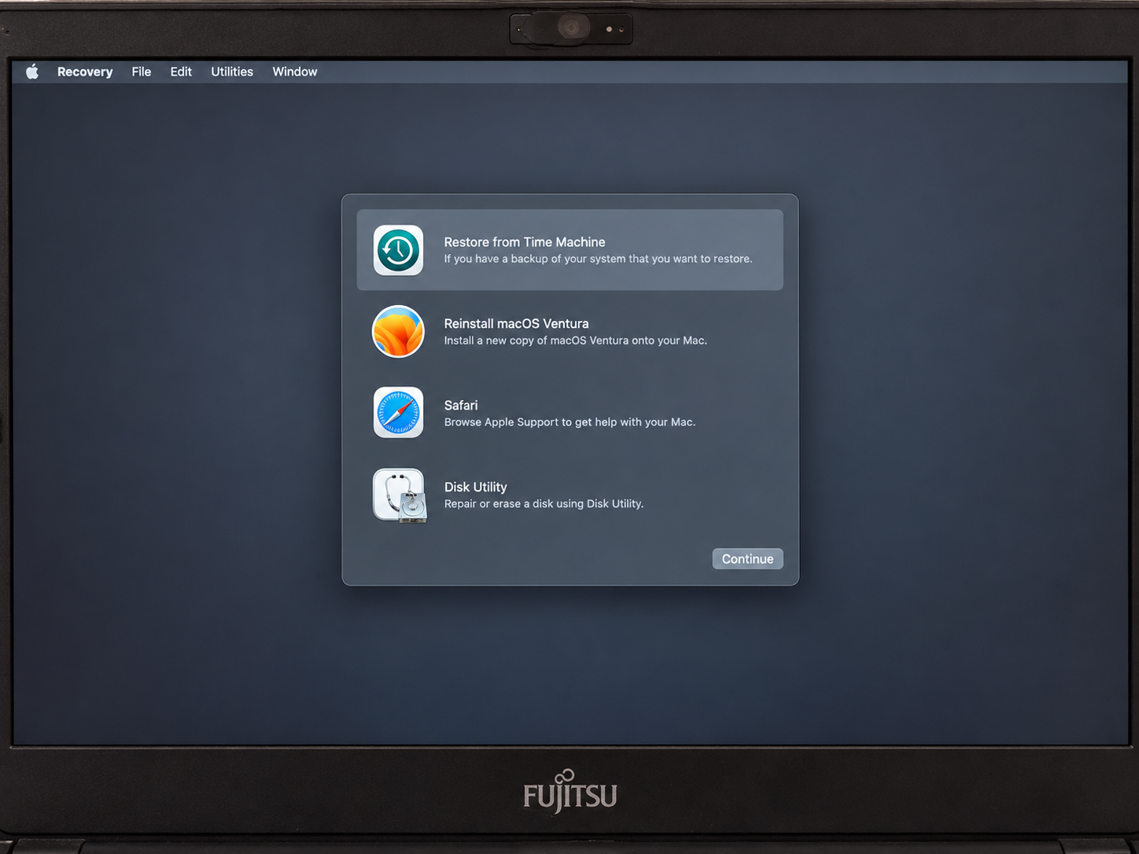Choose the "Safari" option title
The height and width of the screenshot is (854, 1139).
461,406
